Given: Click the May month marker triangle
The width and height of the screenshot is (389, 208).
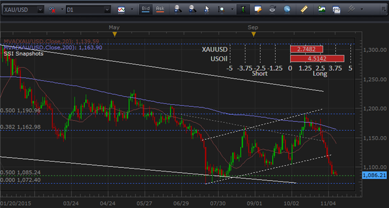Looking at the screenshot, I should click(x=114, y=34).
